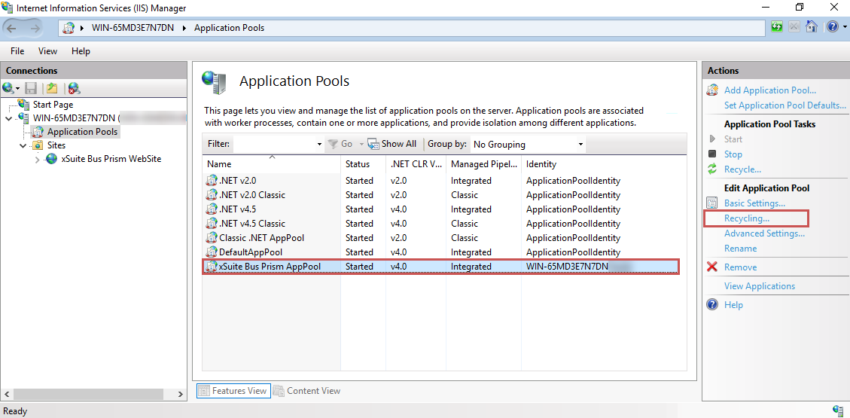The image size is (850, 418).
Task: Select Application Pools tree node
Action: click(82, 132)
